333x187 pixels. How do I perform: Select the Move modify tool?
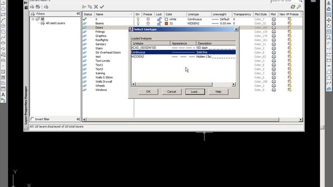329,20
